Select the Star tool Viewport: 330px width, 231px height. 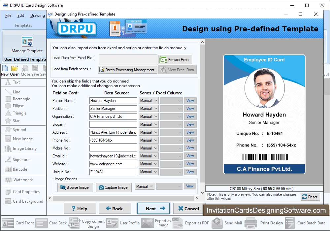pyautogui.click(x=13, y=121)
